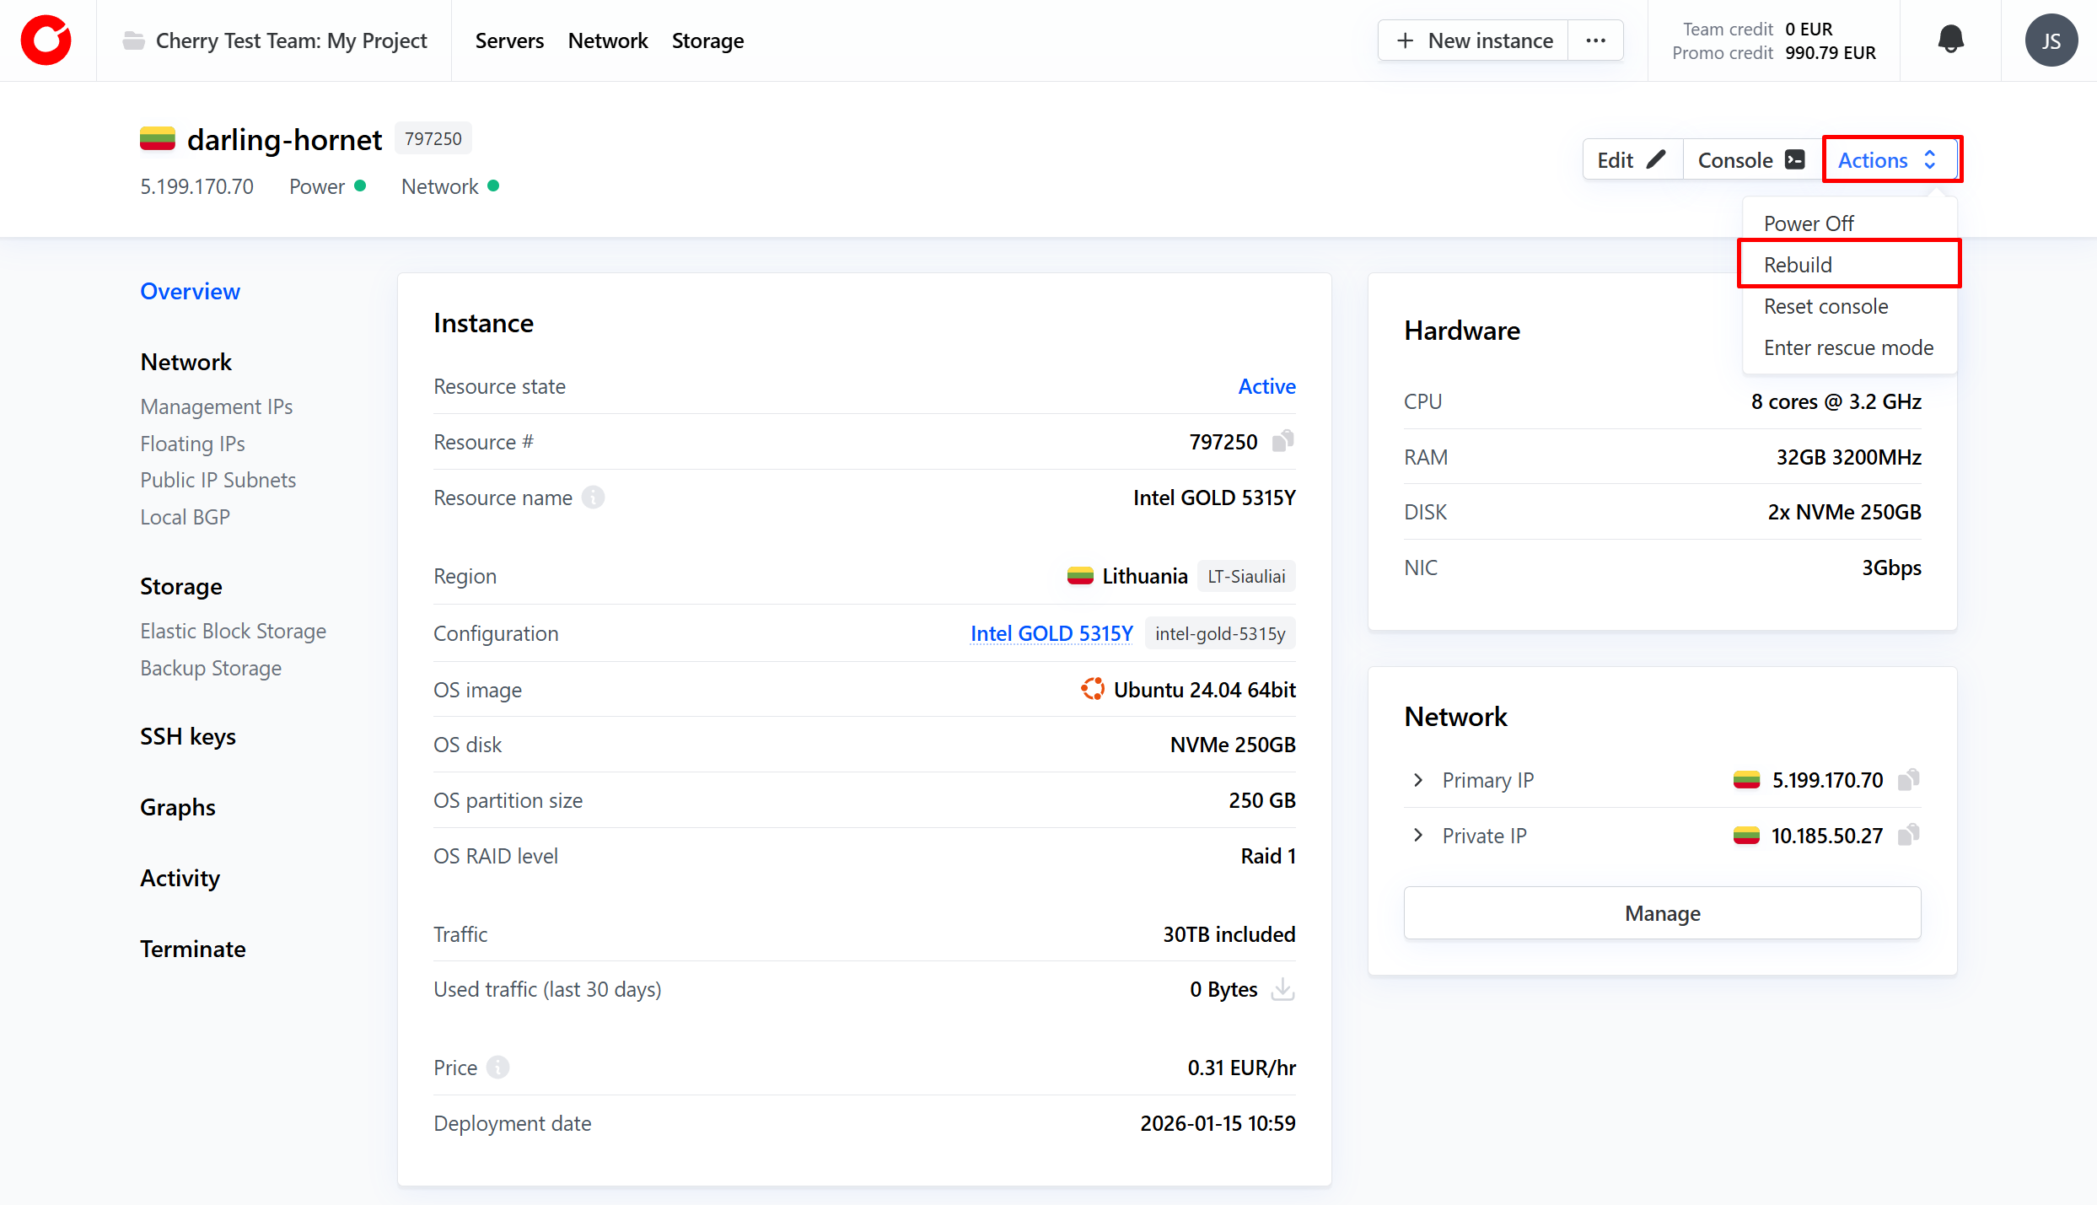Image resolution: width=2097 pixels, height=1205 pixels.
Task: Select Power Off menu entry
Action: [x=1809, y=223]
